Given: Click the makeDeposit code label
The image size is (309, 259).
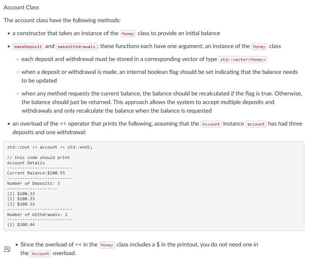Looking at the screenshot, I should pos(28,46).
